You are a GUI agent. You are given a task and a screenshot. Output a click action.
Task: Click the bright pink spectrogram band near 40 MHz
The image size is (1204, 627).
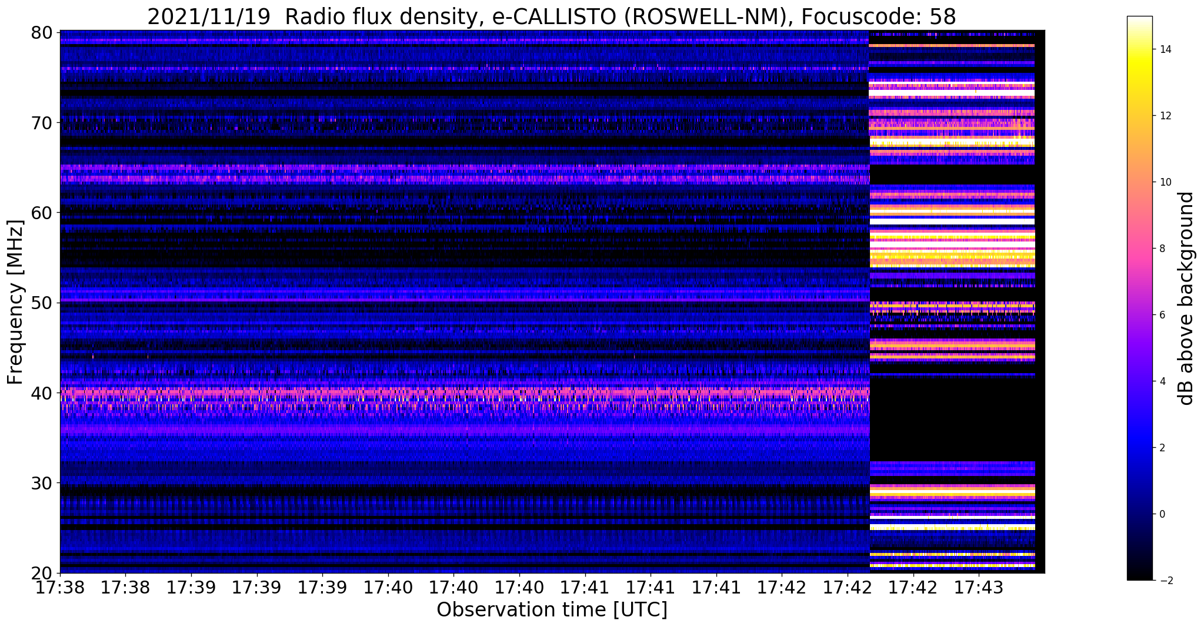pos(465,392)
